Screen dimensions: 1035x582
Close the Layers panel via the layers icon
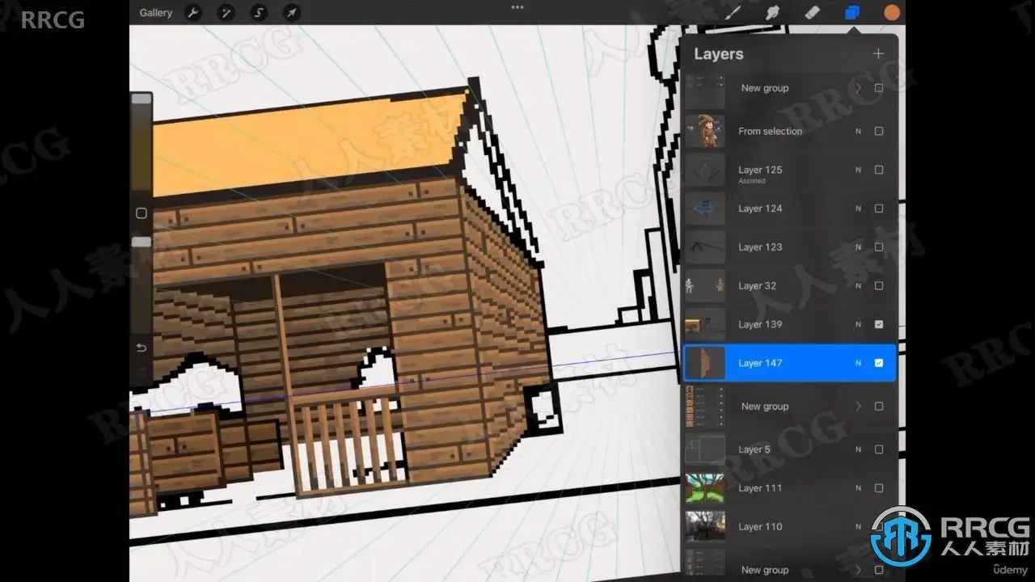tap(852, 12)
